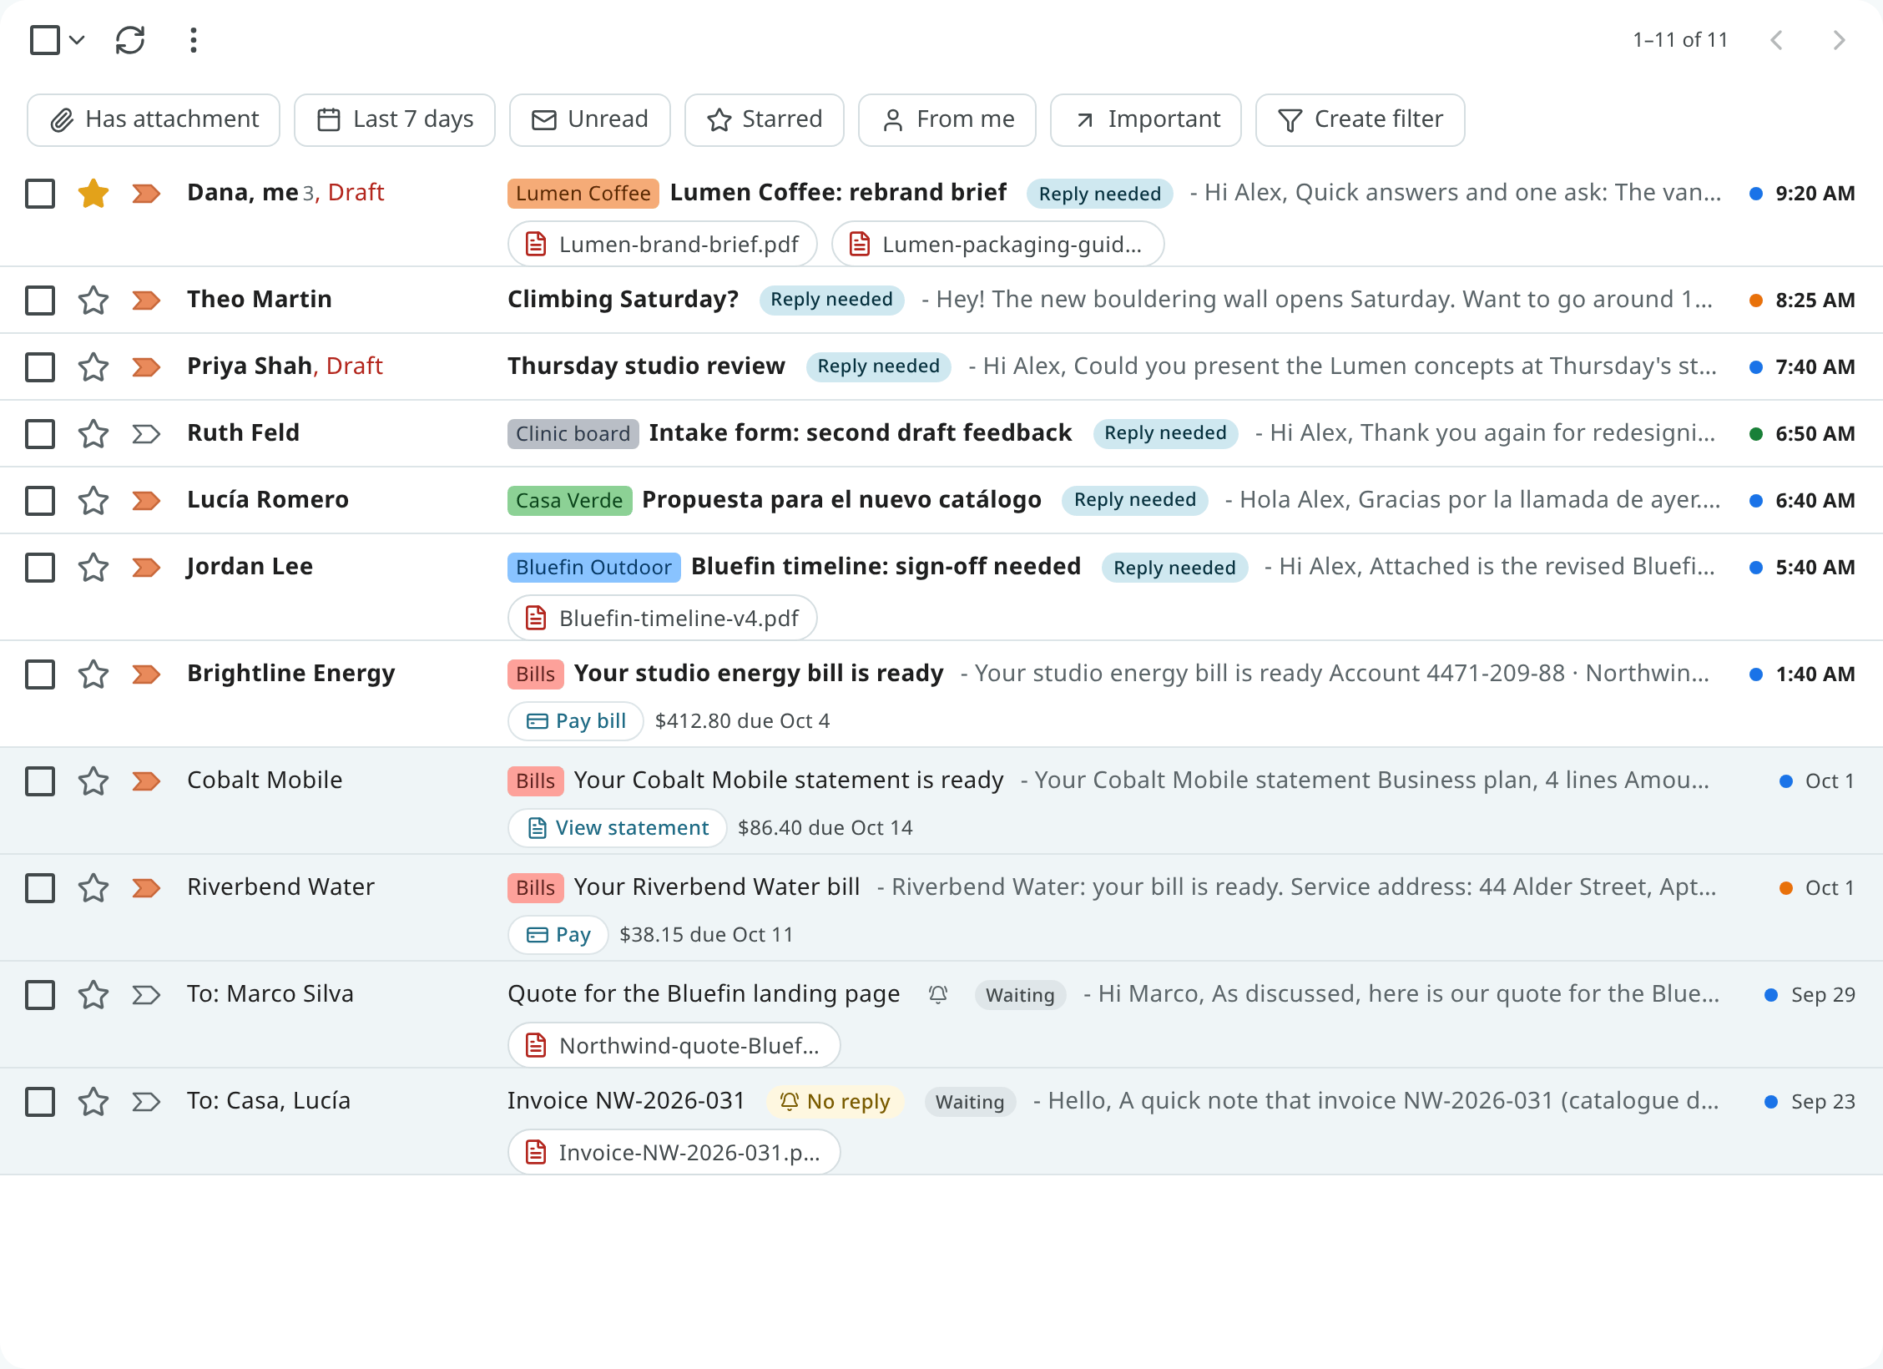This screenshot has height=1369, width=1883.
Task: Go to the previous page arrow
Action: pyautogui.click(x=1777, y=40)
